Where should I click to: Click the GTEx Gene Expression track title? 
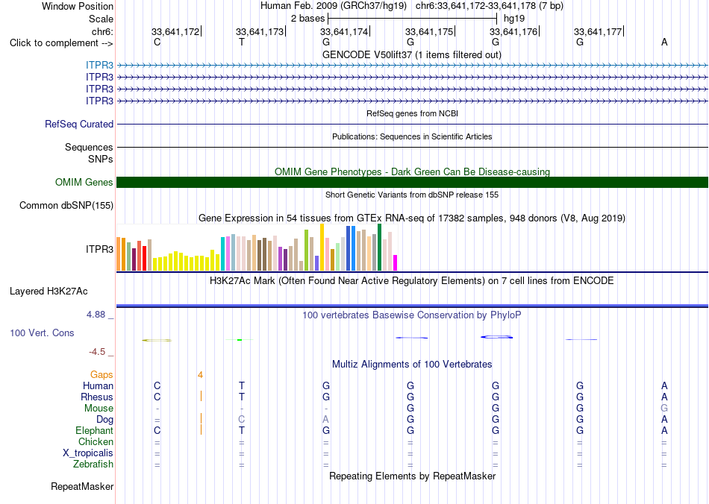click(x=412, y=218)
